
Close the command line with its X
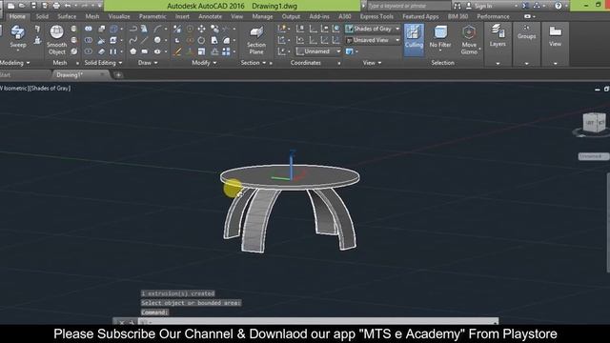pos(122,322)
